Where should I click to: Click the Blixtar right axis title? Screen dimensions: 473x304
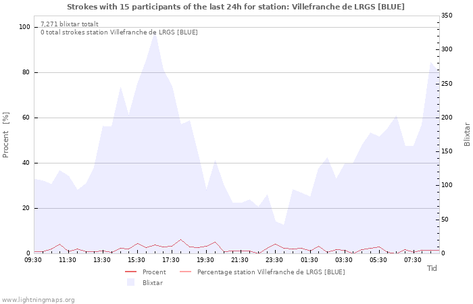pos(466,134)
